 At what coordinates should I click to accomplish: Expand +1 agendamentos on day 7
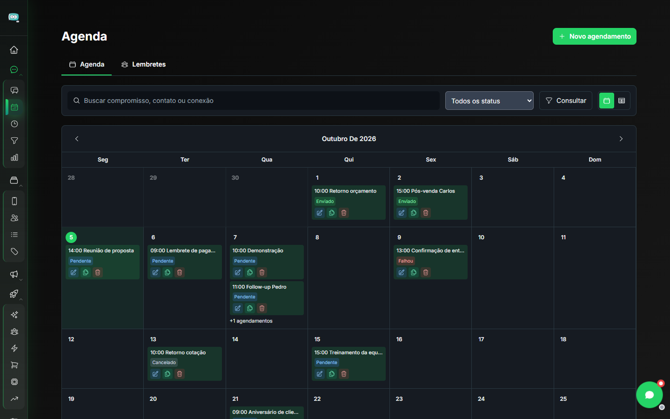[x=251, y=321]
